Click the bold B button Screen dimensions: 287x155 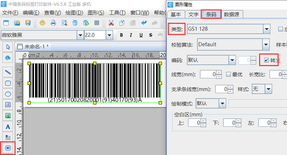(x=121, y=35)
